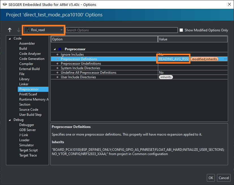Select GDB Server category

(27, 130)
